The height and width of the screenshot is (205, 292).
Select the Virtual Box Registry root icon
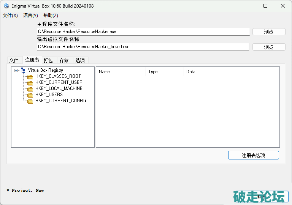tap(23, 70)
